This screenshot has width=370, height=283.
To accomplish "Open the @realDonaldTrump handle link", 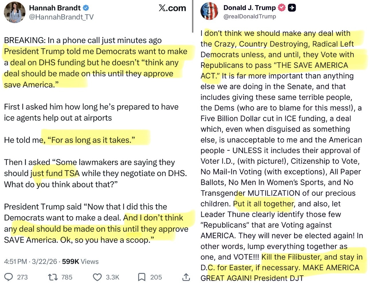I will 250,16.
